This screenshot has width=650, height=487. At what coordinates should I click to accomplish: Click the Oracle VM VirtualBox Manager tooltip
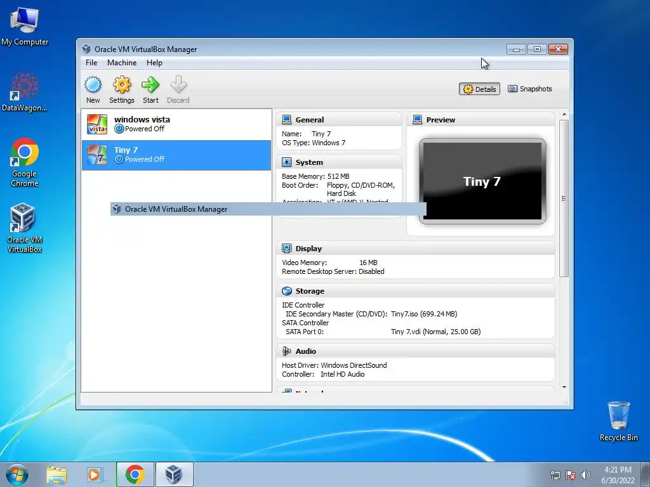[269, 209]
